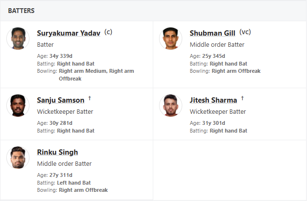
Task: Select the 'Middle order Batter' text under Shubman Gill
Action: point(217,45)
